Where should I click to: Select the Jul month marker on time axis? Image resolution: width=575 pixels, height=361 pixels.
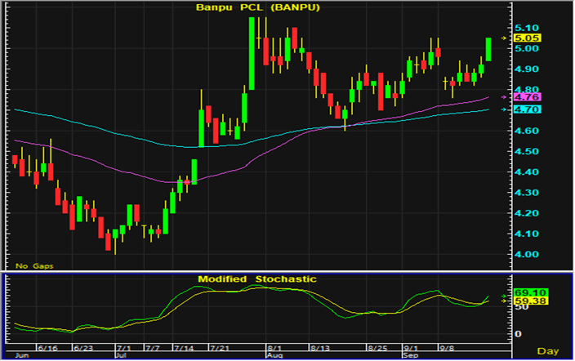(122, 356)
